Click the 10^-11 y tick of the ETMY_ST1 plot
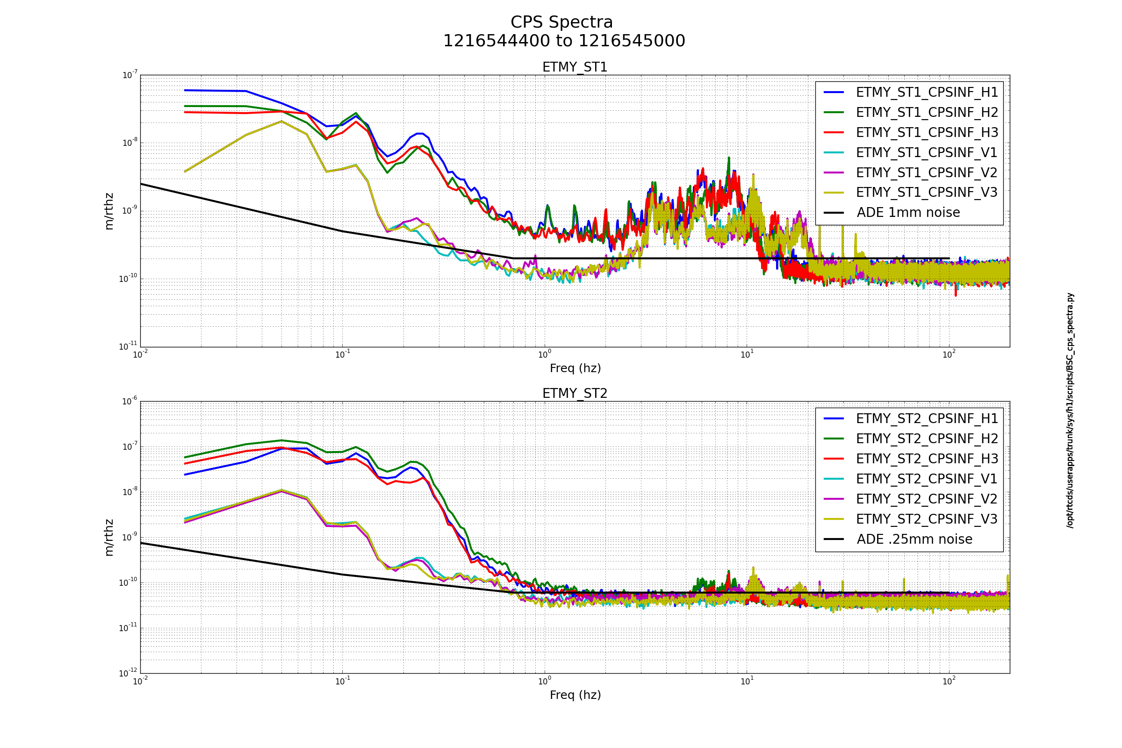1122x748 pixels. [128, 346]
